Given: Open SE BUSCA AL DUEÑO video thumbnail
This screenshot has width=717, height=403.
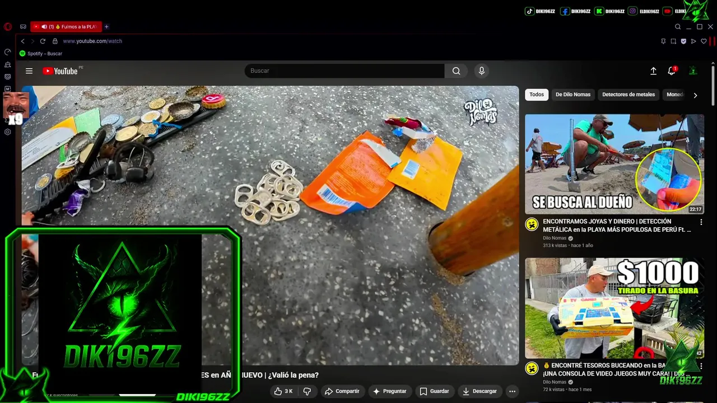Looking at the screenshot, I should point(614,164).
